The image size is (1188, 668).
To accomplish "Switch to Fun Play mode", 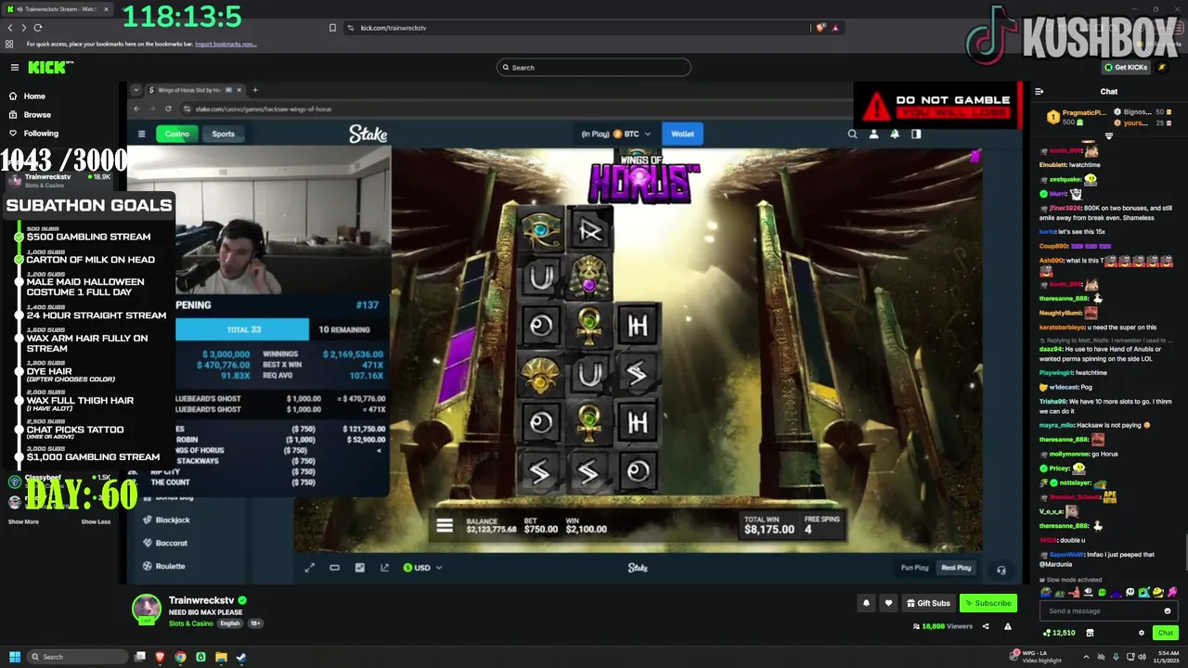I will click(914, 568).
